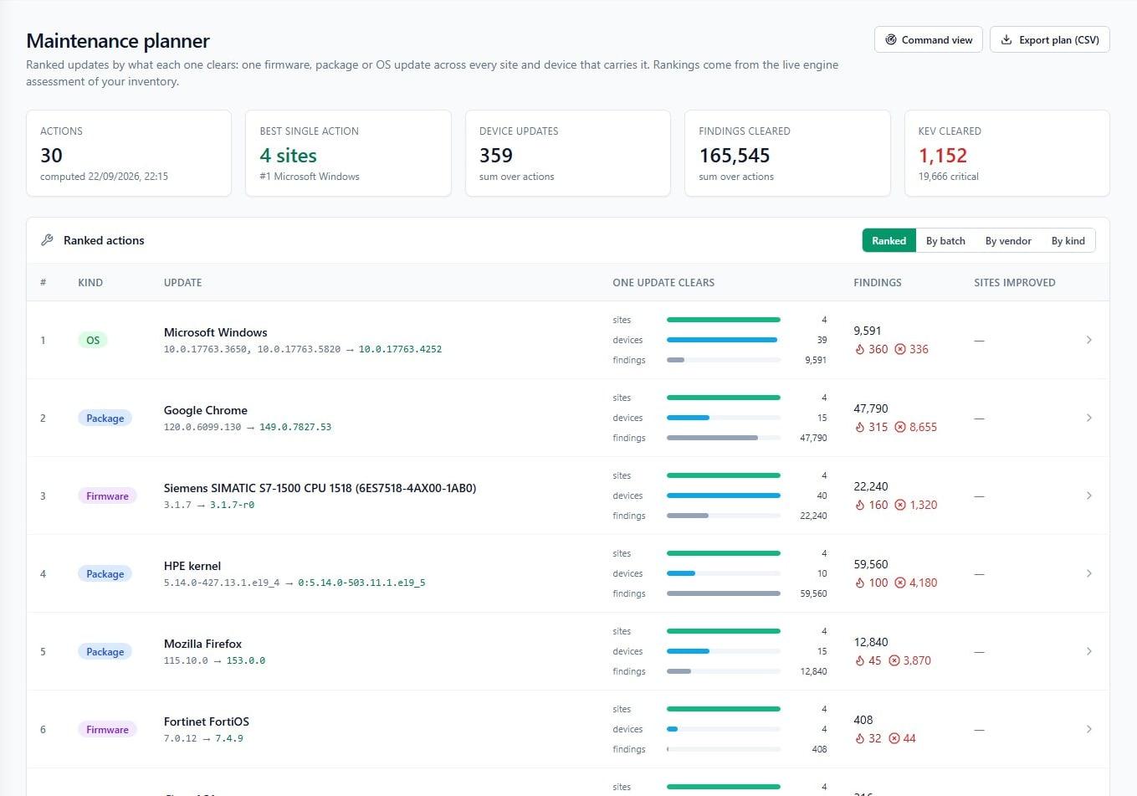Click the Findings cleared card showing 165,545
The width and height of the screenshot is (1137, 796).
(787, 153)
